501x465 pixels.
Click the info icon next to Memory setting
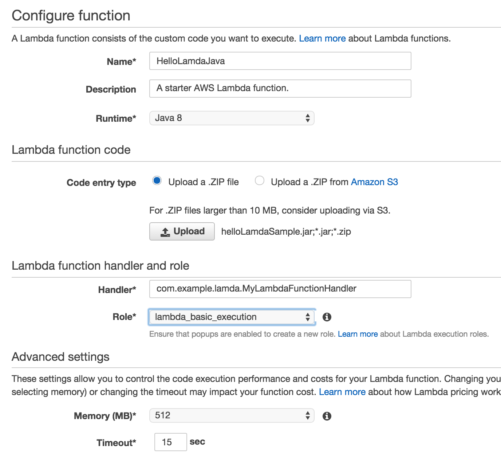point(327,415)
